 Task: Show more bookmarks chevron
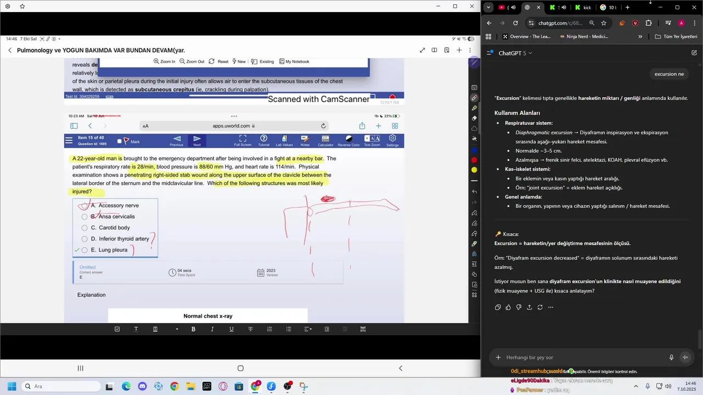click(640, 37)
